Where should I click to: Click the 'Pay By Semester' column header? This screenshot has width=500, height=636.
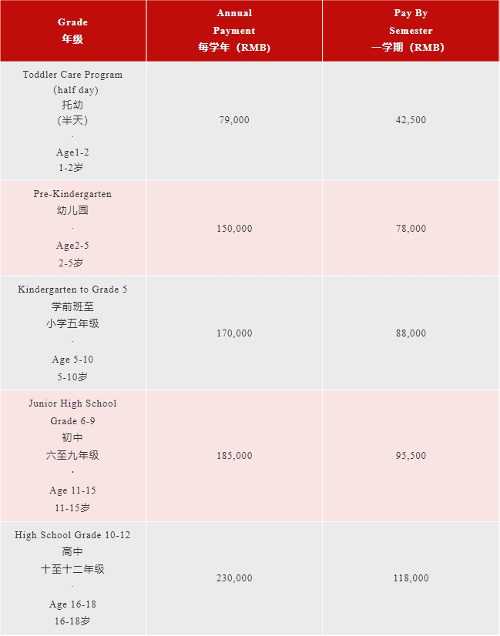[411, 31]
